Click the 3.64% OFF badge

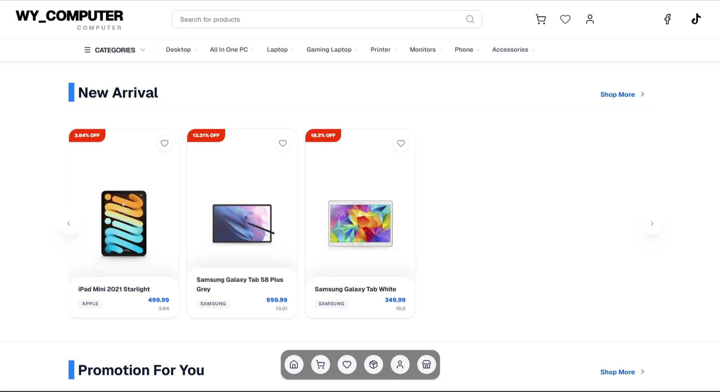87,135
